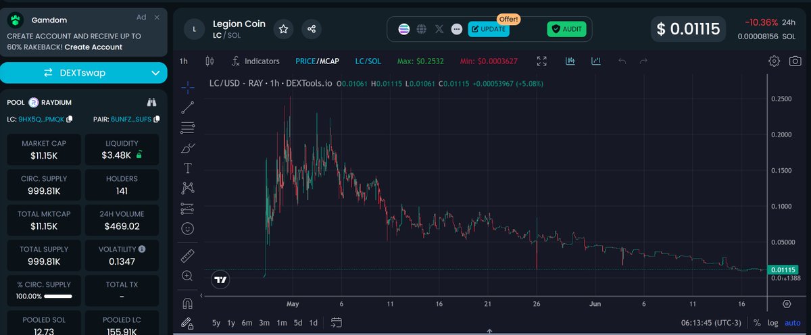Select the crosshair cursor tool

[x=188, y=87]
